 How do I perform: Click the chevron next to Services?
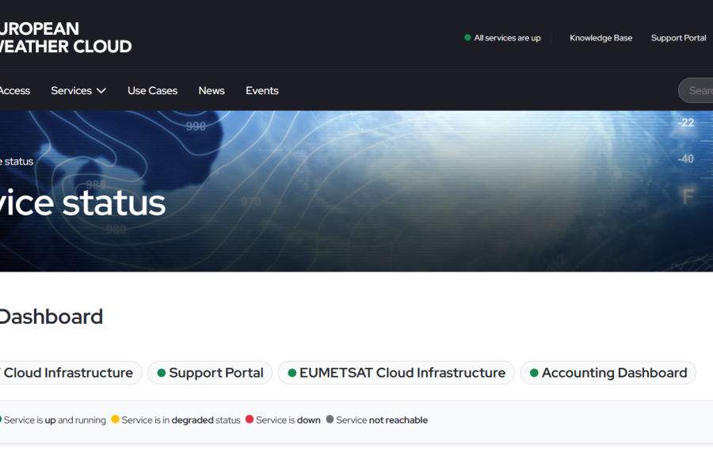tap(101, 91)
